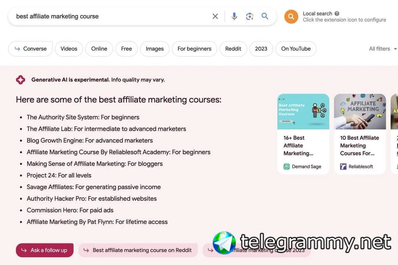Click the Savage Affiliates list item
The width and height of the screenshot is (398, 265).
pyautogui.click(x=94, y=187)
